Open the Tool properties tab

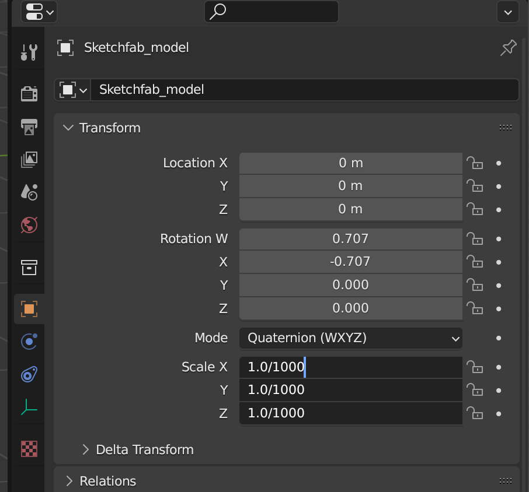(29, 51)
